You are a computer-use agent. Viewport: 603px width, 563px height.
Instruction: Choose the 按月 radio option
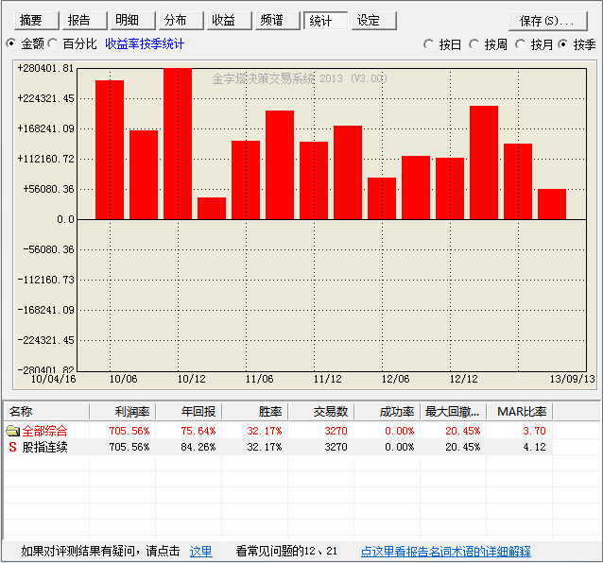click(521, 44)
